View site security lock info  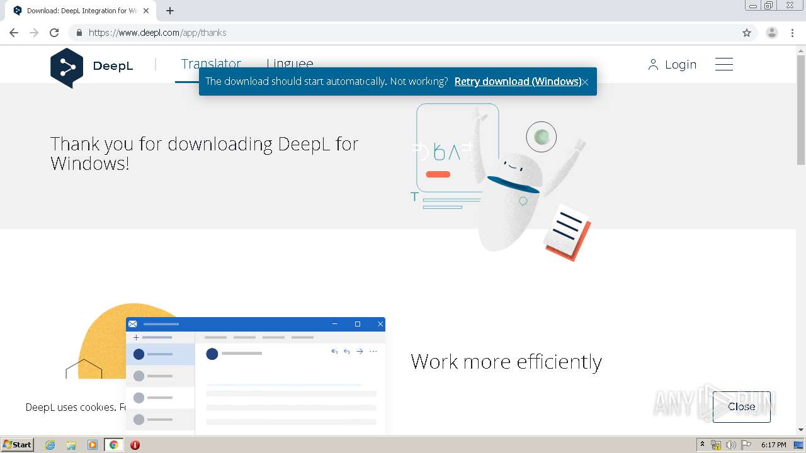pos(79,33)
